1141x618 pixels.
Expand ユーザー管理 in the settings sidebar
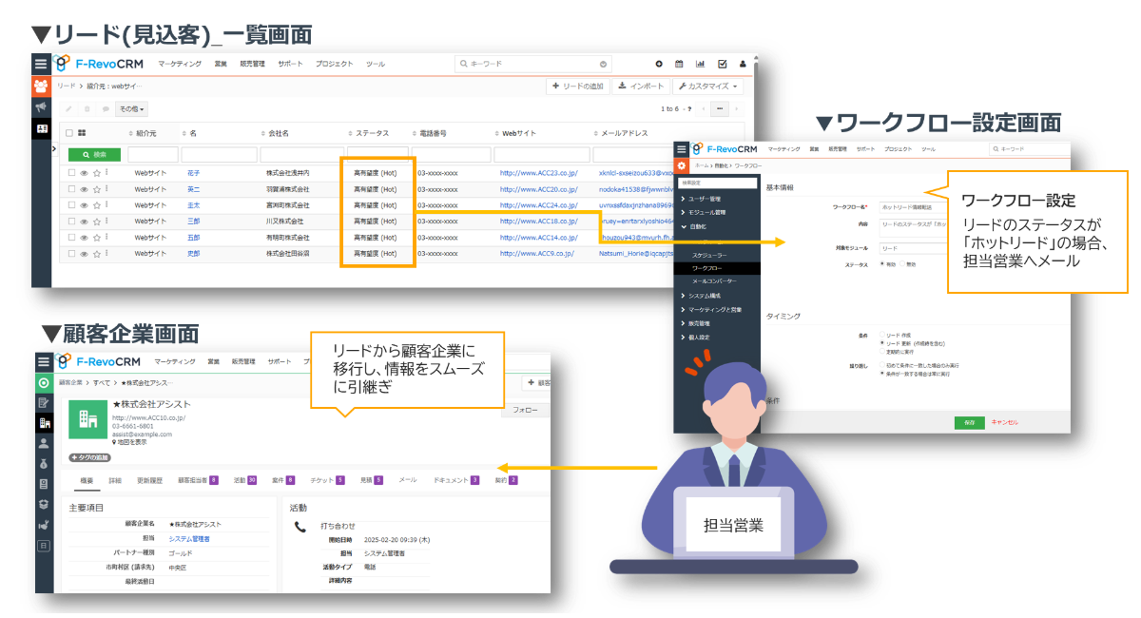click(710, 199)
